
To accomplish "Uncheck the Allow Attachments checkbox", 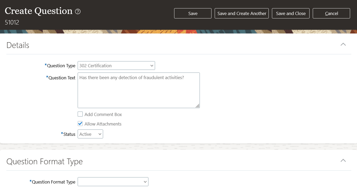I will (x=80, y=124).
